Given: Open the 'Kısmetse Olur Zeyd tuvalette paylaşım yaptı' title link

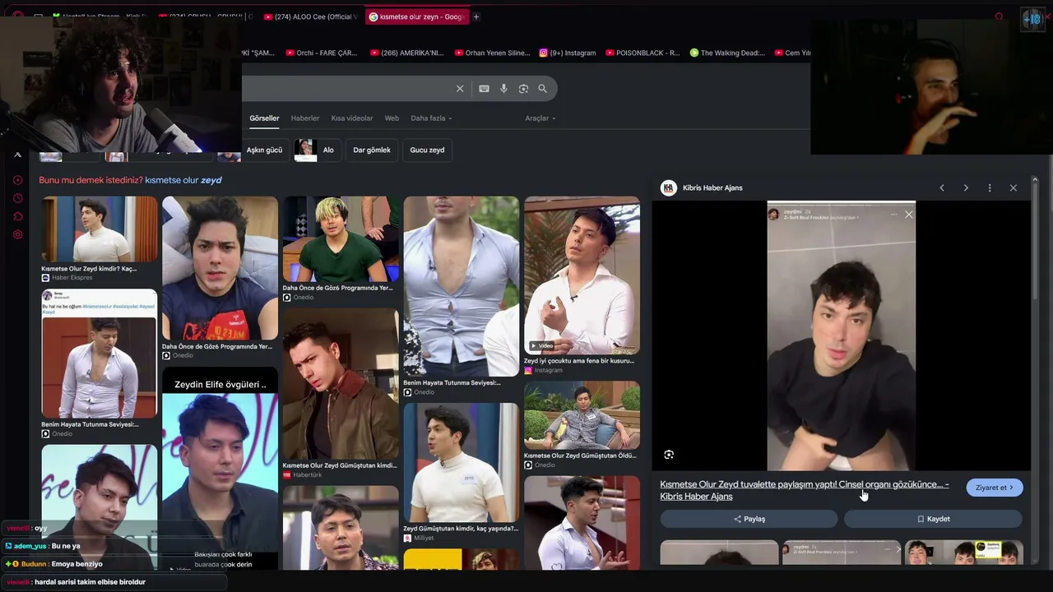Looking at the screenshot, I should (805, 490).
